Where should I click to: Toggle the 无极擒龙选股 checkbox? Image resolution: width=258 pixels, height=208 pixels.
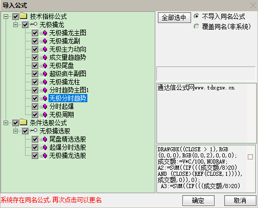point(35,155)
